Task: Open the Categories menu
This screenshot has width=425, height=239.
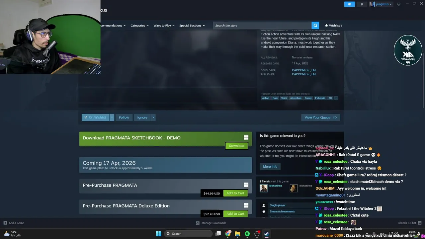Action: [x=139, y=26]
